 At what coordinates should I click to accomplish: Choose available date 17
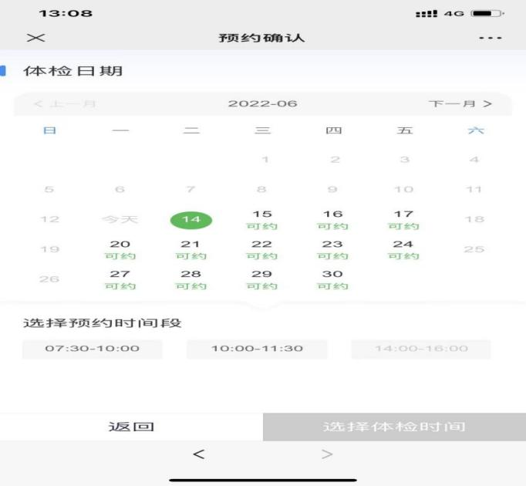pos(403,219)
